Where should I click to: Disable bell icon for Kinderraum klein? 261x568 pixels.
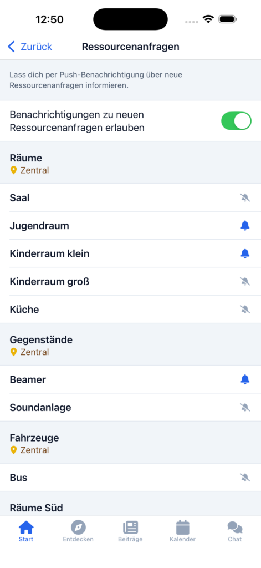[x=245, y=253]
